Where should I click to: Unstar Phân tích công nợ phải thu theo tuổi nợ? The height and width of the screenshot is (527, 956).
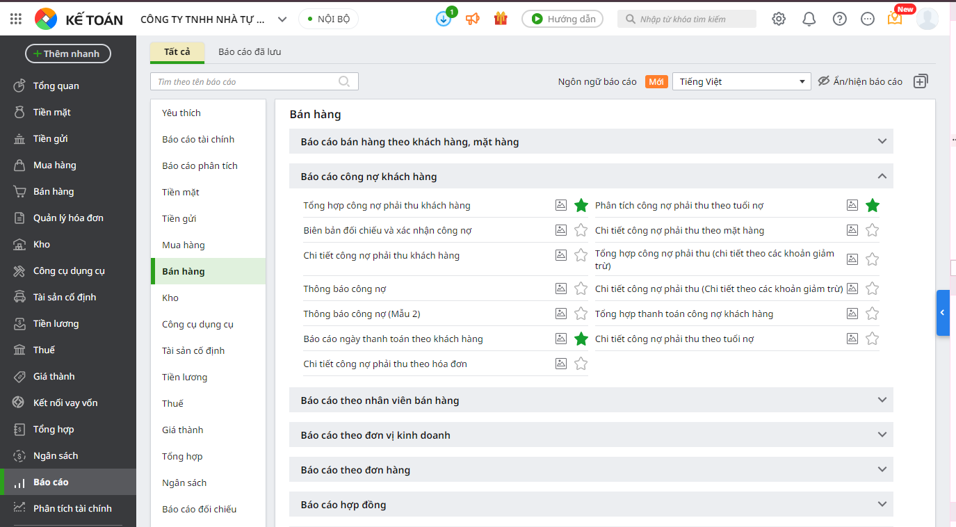coord(873,205)
